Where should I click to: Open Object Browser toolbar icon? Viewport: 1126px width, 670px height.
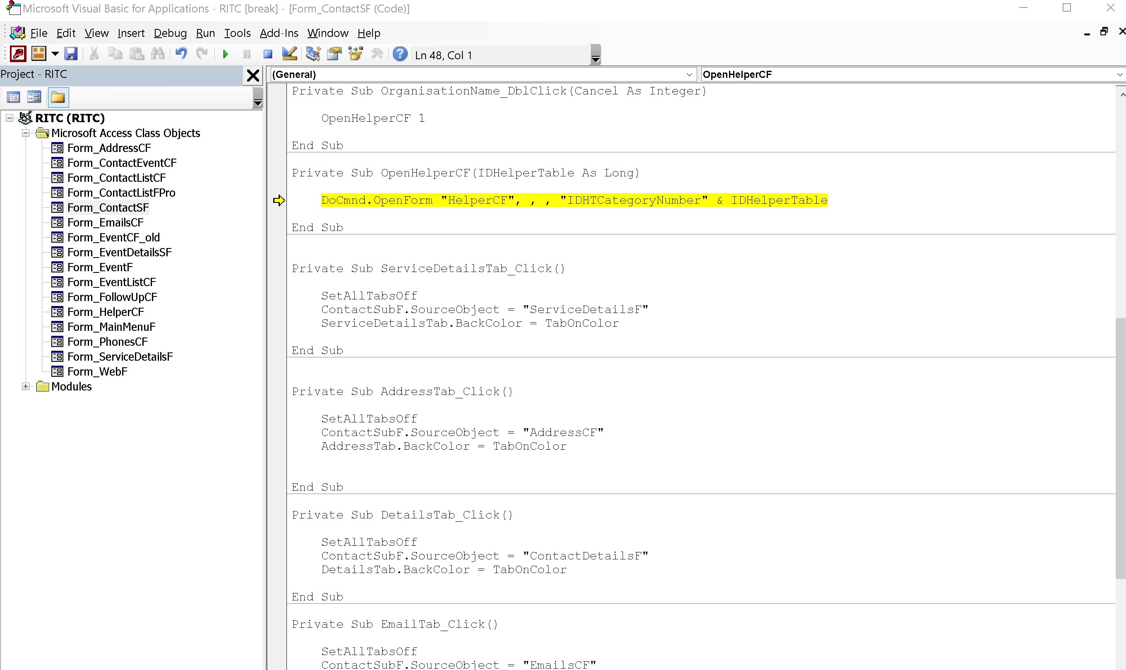click(x=356, y=54)
